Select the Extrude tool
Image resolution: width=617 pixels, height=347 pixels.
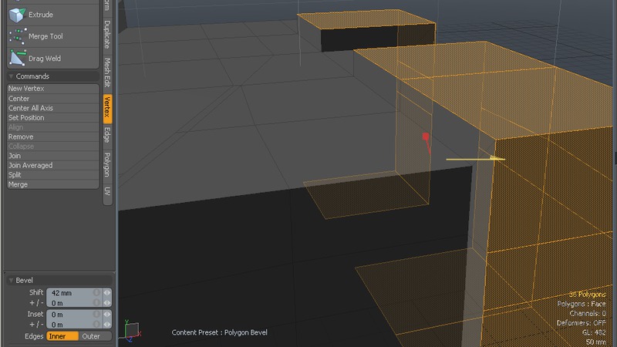52,15
